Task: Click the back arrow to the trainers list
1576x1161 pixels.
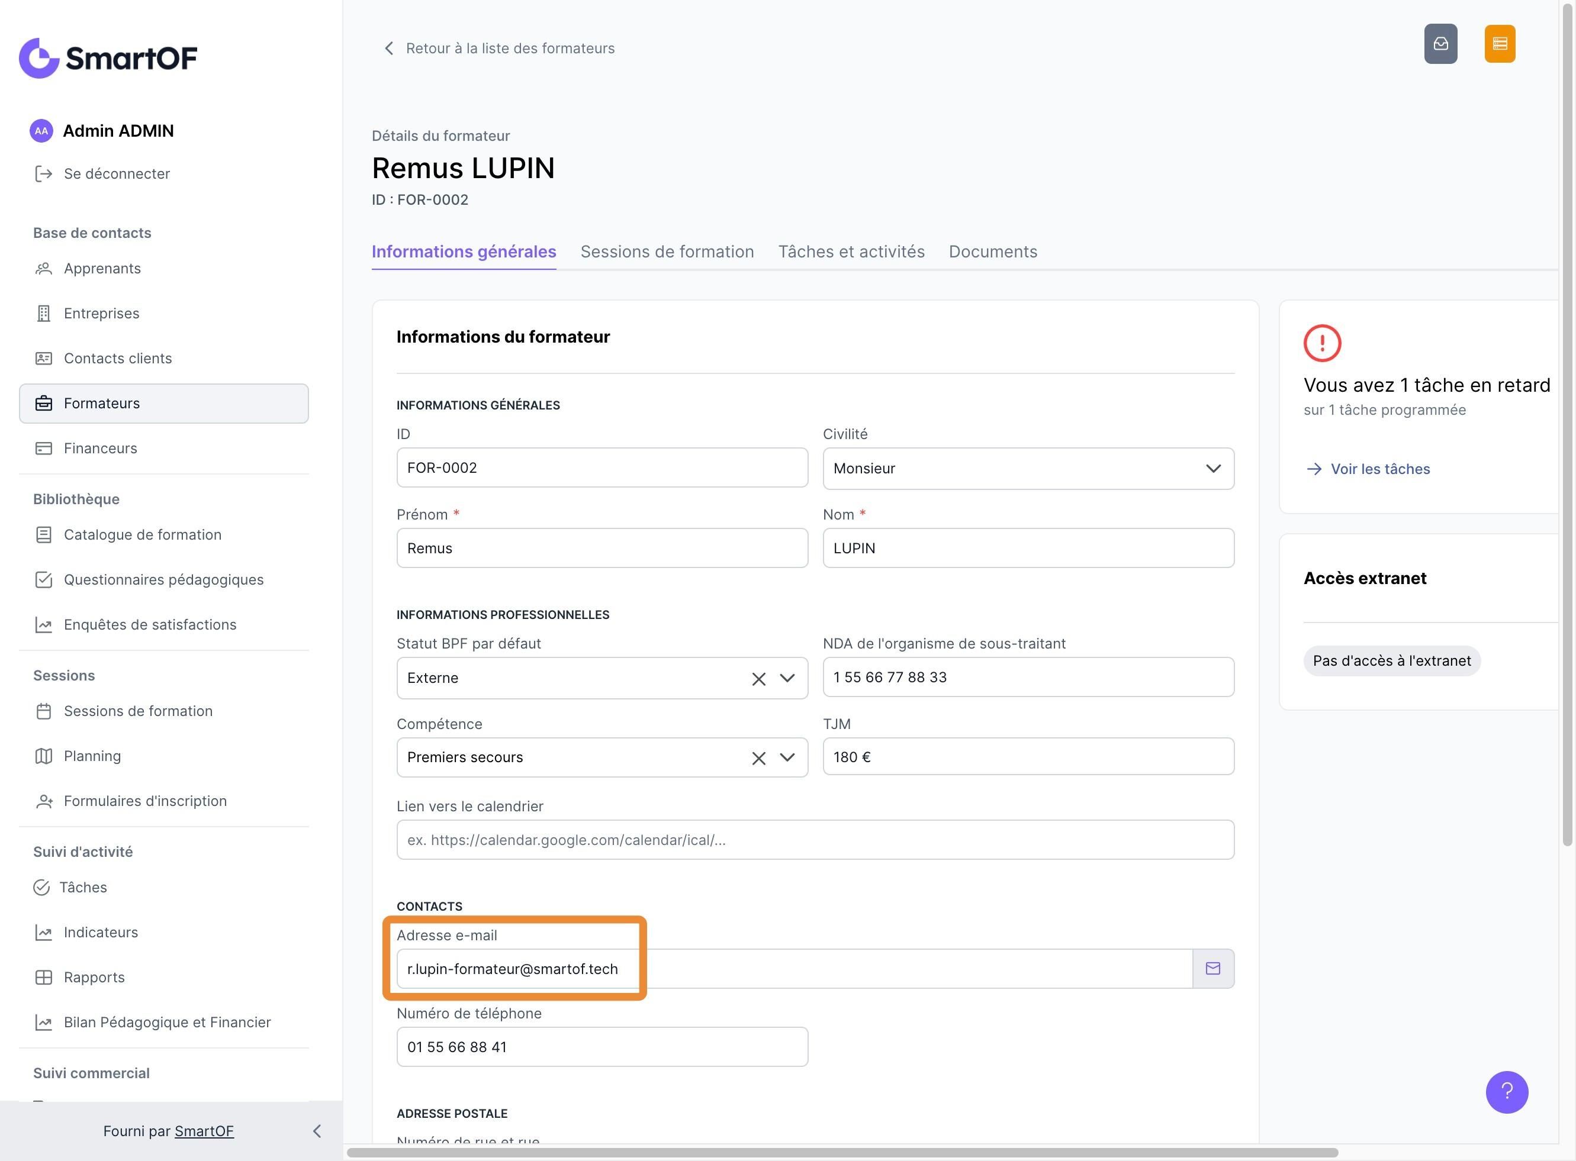Action: point(389,48)
